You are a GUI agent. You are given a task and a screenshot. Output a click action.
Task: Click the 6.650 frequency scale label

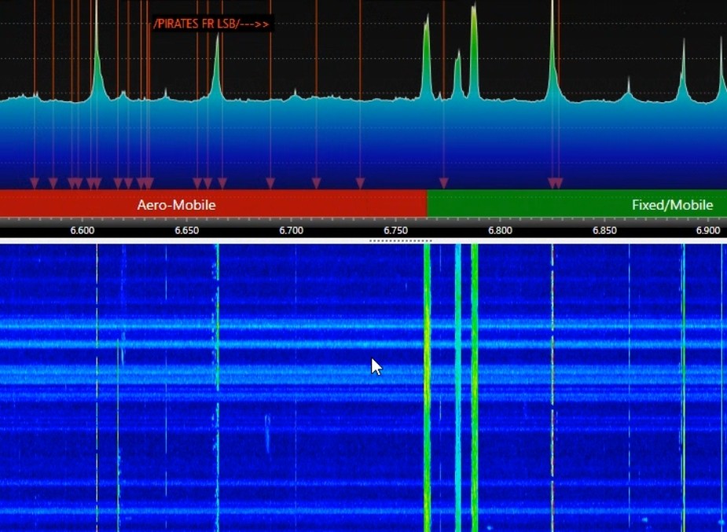(187, 231)
